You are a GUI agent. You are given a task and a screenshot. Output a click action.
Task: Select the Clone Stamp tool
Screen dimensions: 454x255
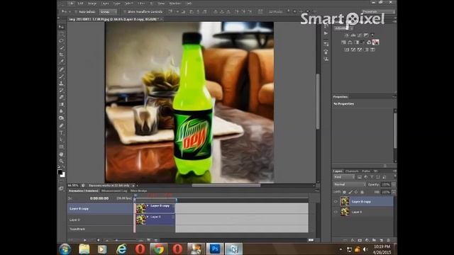click(x=61, y=84)
